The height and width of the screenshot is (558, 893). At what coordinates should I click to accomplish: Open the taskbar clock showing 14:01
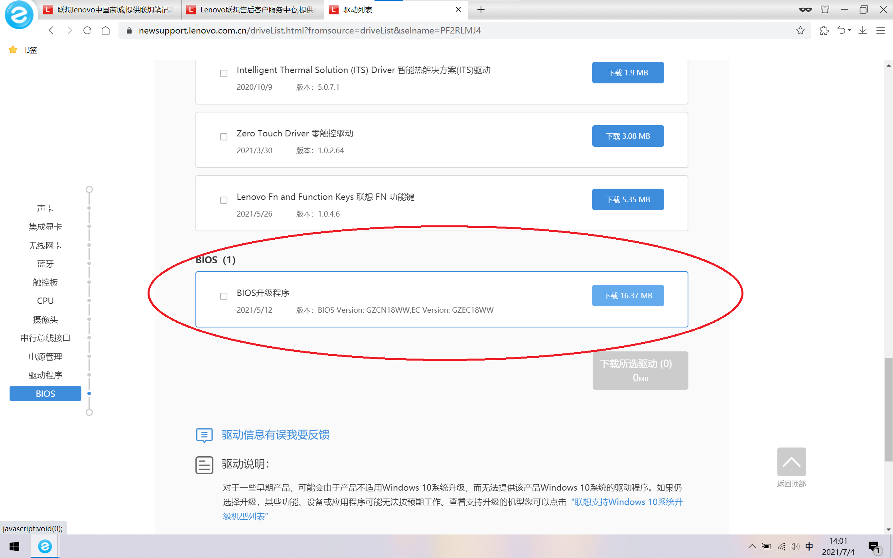coord(838,546)
